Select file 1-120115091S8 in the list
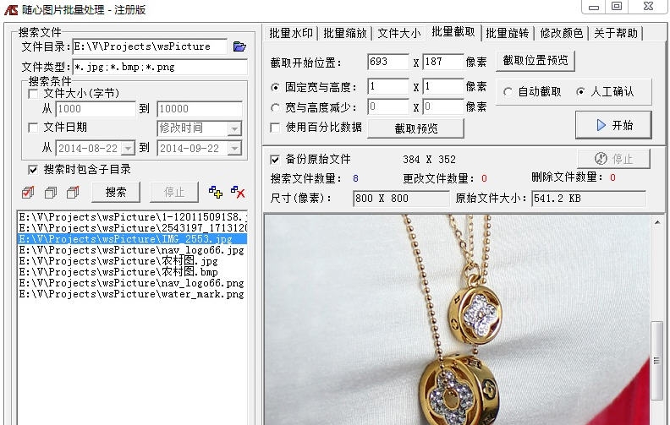The width and height of the screenshot is (670, 425). (x=133, y=217)
